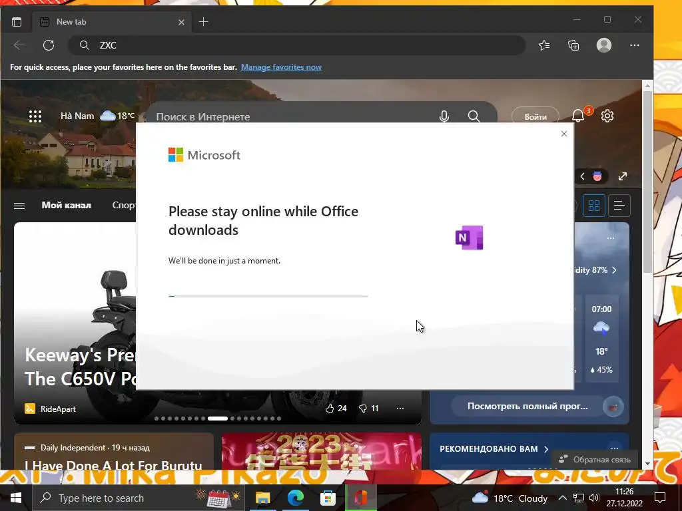682x511 pixels.
Task: Open the taskbar volume control
Action: [593, 498]
